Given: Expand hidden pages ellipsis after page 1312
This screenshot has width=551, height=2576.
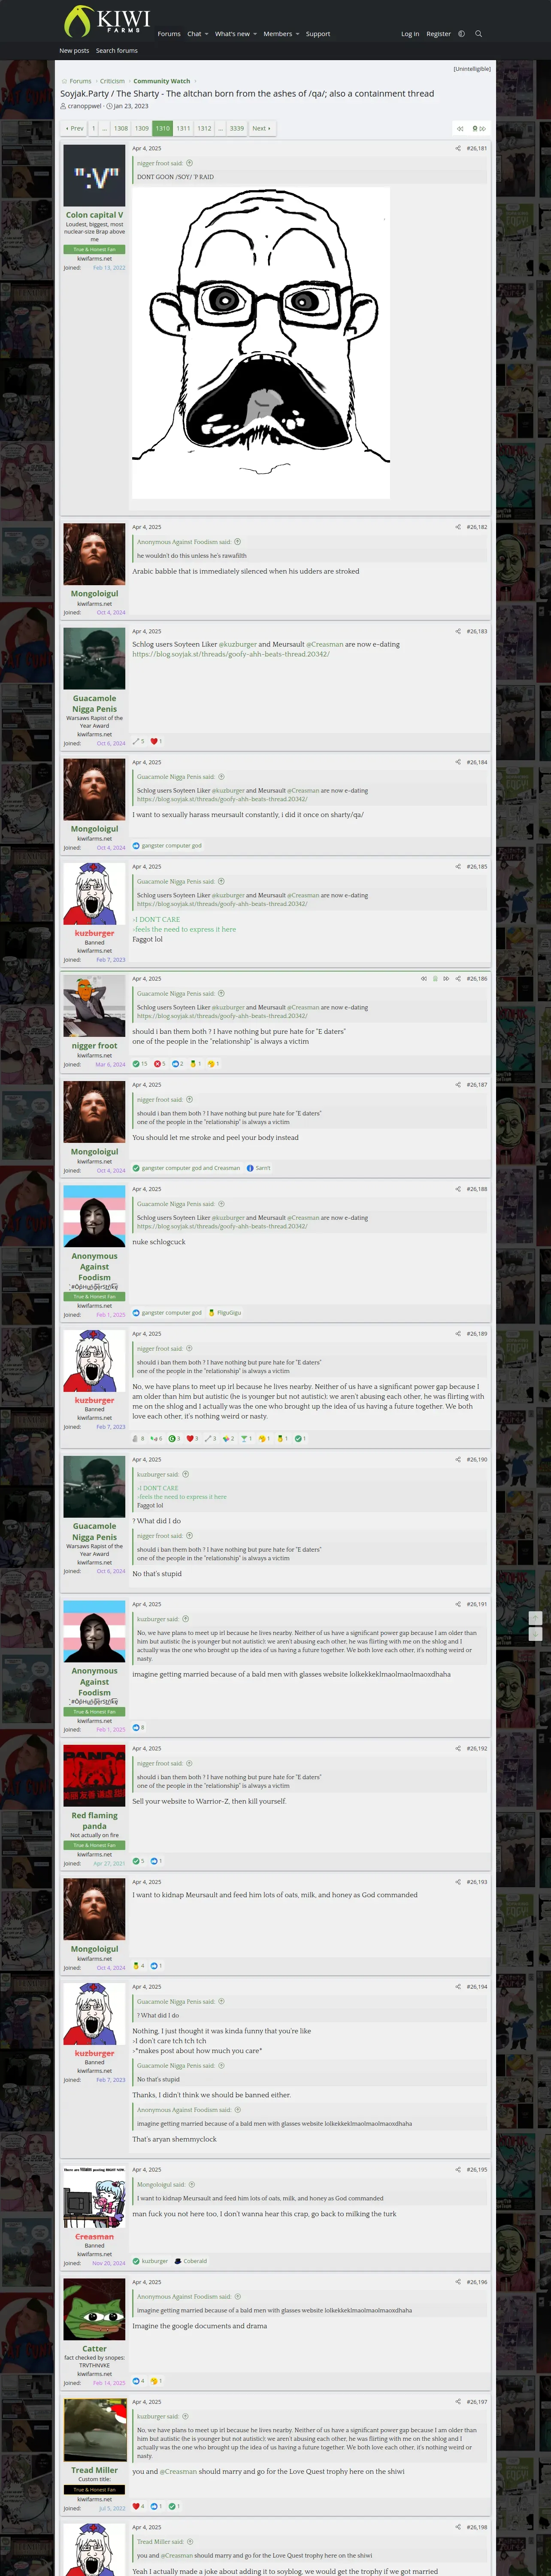Looking at the screenshot, I should tap(220, 129).
